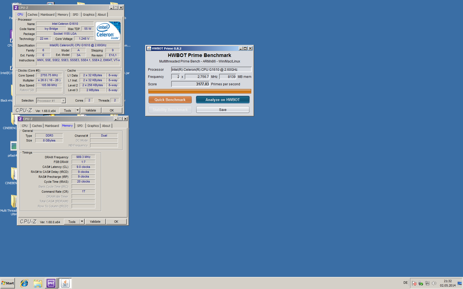Click Validate in top CPU-Z window
Viewport: 463px width, 289px height.
tap(91, 110)
